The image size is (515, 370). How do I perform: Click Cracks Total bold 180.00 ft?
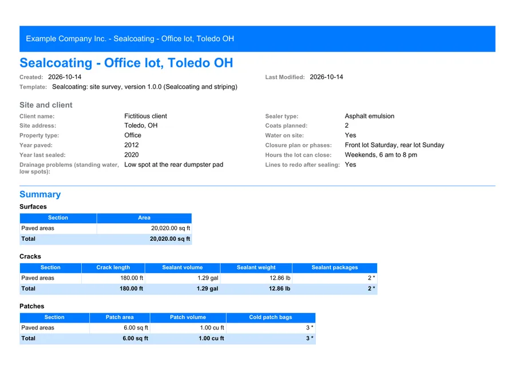click(x=132, y=289)
